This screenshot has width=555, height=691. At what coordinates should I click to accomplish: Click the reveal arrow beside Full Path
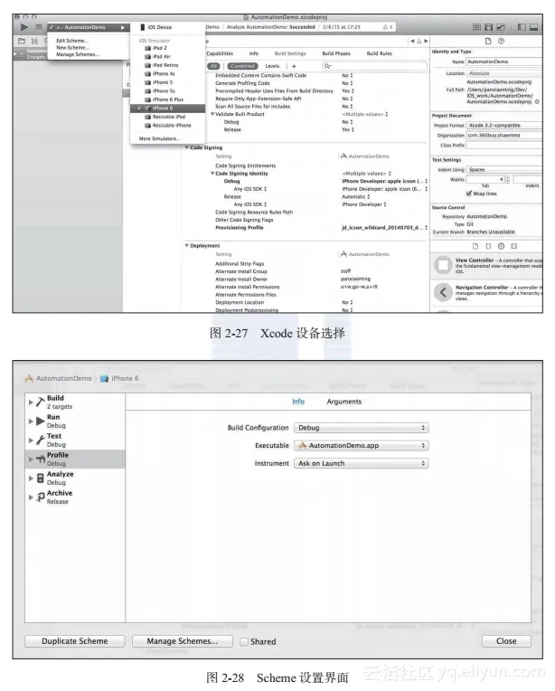(537, 102)
